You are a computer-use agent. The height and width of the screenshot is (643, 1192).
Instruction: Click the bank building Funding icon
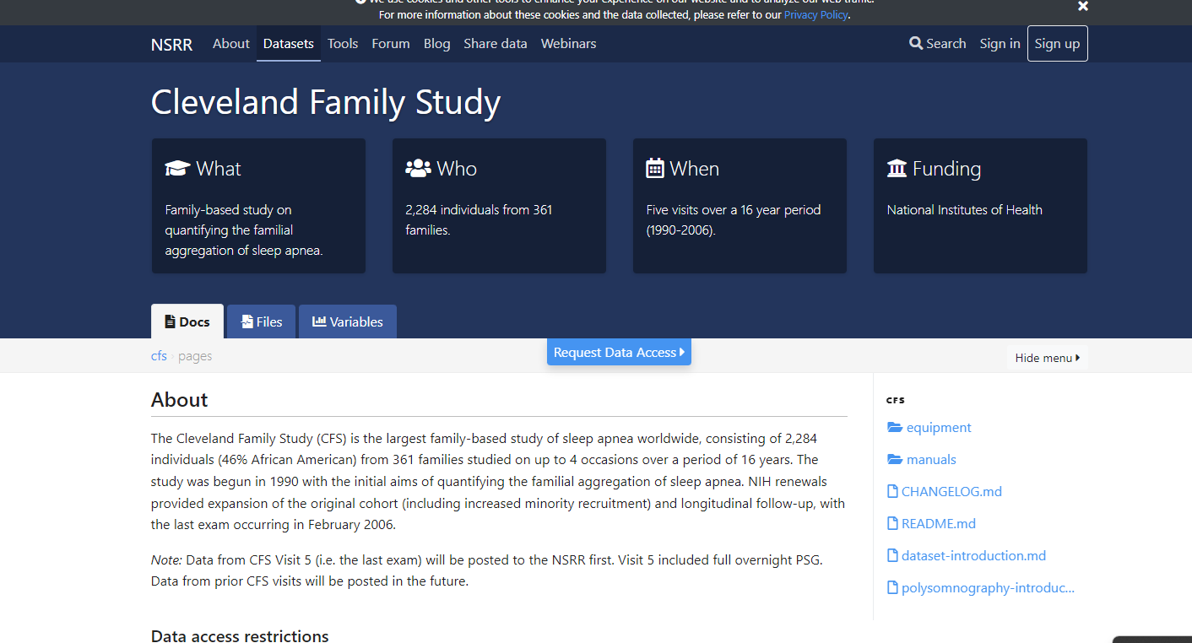tap(897, 169)
